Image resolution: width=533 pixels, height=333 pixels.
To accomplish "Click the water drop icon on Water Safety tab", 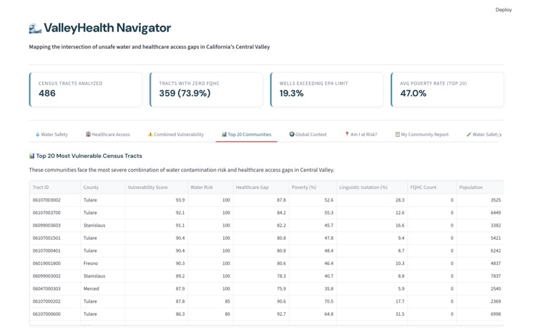I will [x=38, y=134].
